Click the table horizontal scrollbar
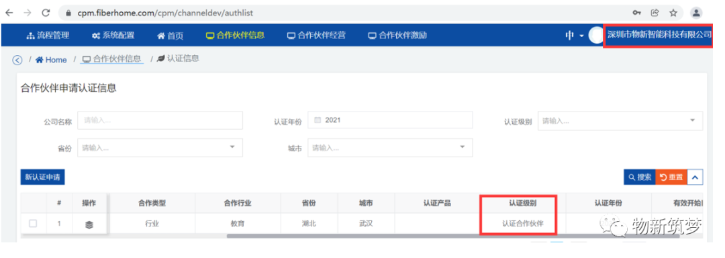The image size is (725, 258). point(453,236)
